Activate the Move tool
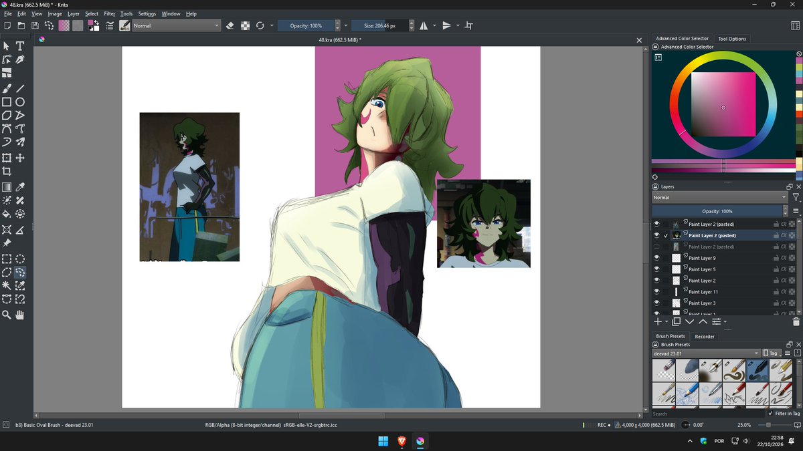The width and height of the screenshot is (803, 451). [x=20, y=158]
